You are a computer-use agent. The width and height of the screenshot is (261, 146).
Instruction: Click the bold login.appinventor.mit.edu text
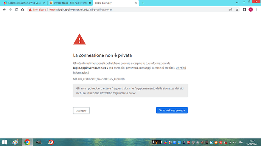91,68
